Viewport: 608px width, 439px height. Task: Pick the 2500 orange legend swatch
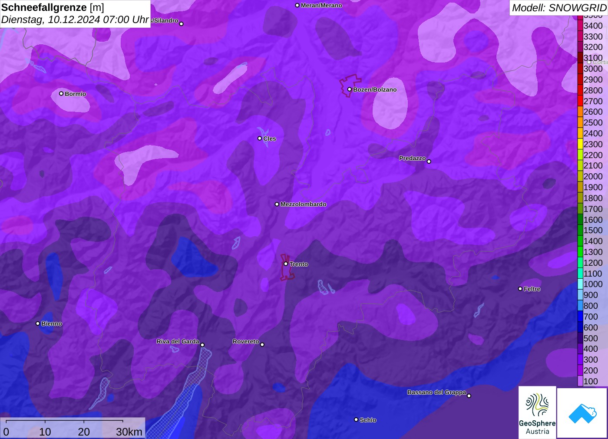click(x=580, y=122)
